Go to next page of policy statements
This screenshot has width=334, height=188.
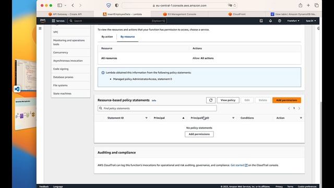[x=299, y=108]
